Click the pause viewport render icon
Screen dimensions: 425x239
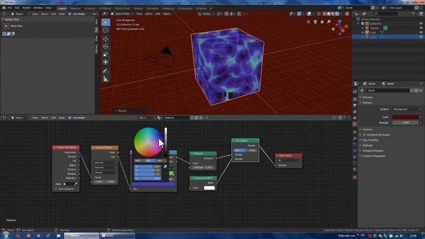(347, 13)
